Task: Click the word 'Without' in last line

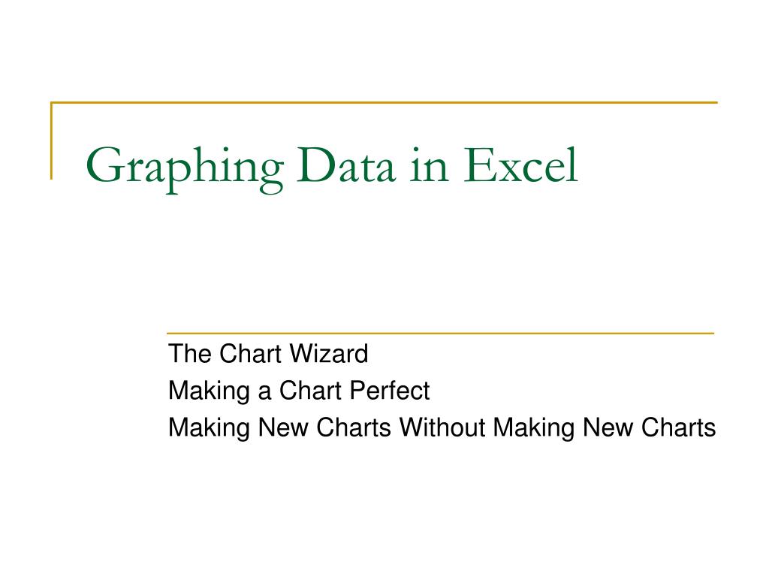Action: point(442,427)
